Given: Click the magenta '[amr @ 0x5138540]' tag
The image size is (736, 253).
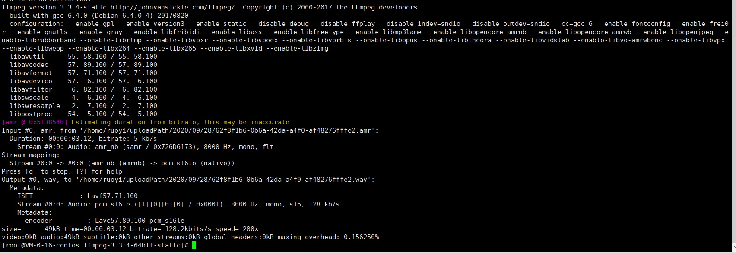Looking at the screenshot, I should [35, 122].
